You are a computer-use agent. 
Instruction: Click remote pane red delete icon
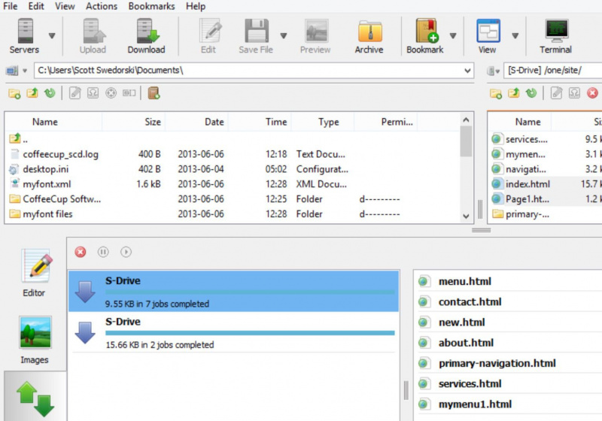coord(593,93)
